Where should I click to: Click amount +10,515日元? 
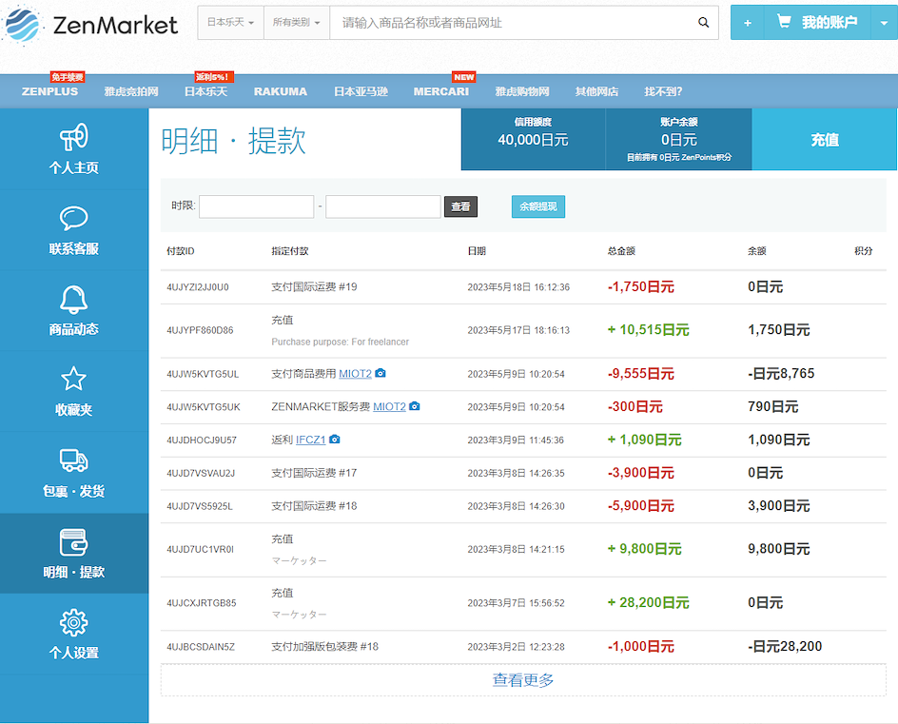pyautogui.click(x=648, y=330)
